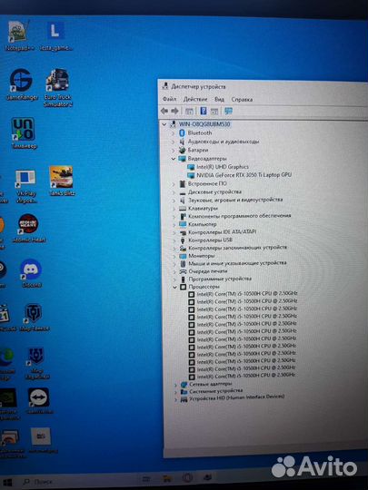Open the Файл menu

coord(169,99)
